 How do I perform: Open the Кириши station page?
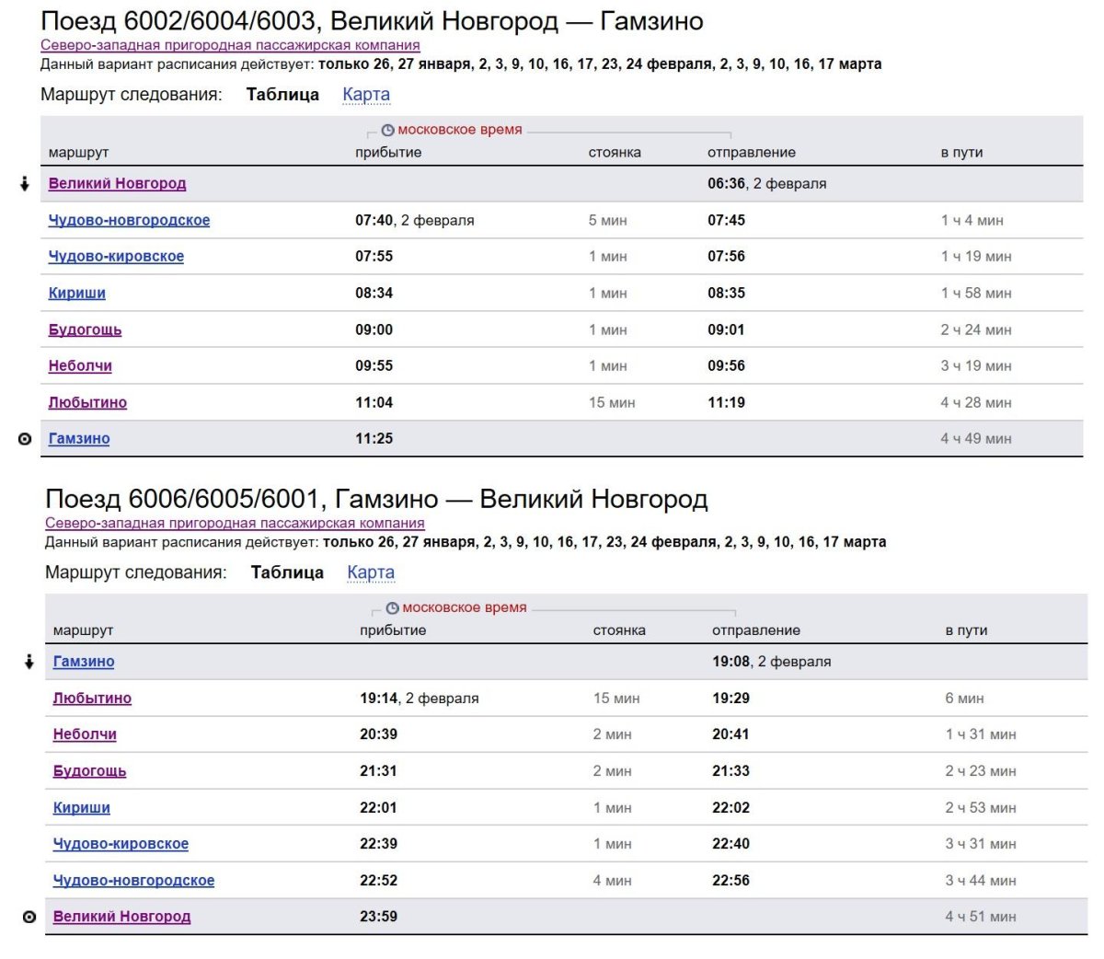click(x=78, y=292)
